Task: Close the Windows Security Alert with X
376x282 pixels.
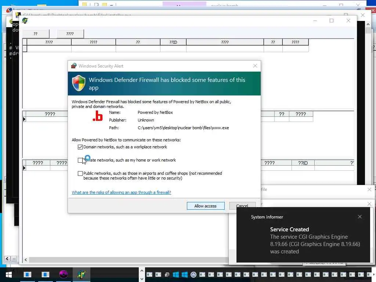Action: point(255,66)
